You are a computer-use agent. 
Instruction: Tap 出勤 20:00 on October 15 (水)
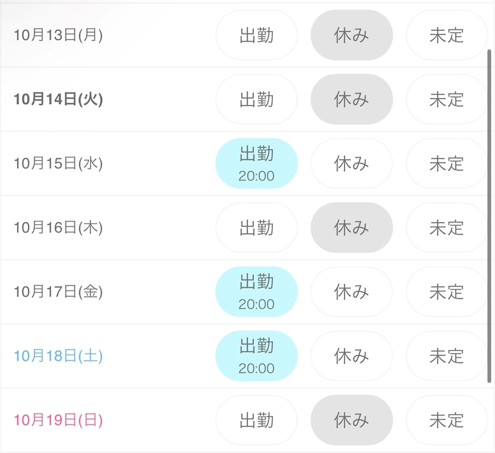pyautogui.click(x=256, y=164)
